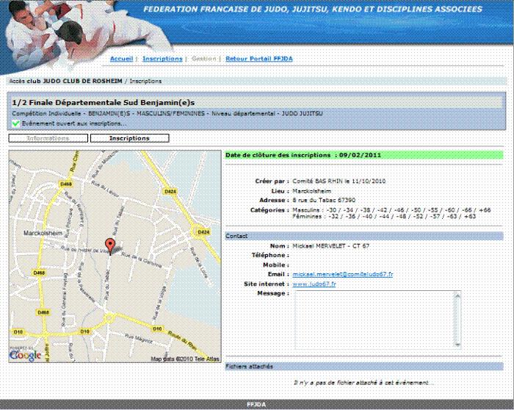The width and height of the screenshot is (514, 410).
Task: Click the D424 road label on the map
Action: pyautogui.click(x=170, y=192)
